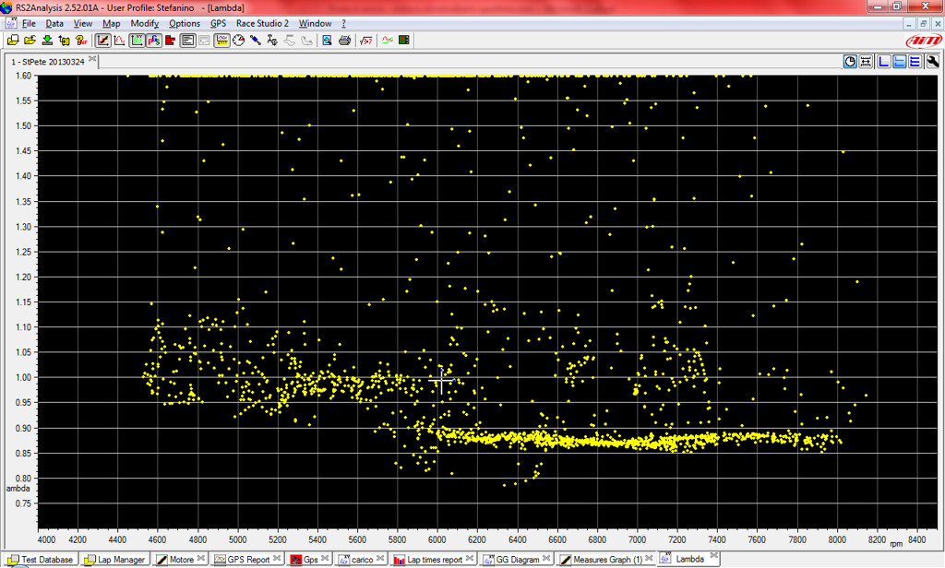
Task: Open the Modify menu
Action: point(145,23)
